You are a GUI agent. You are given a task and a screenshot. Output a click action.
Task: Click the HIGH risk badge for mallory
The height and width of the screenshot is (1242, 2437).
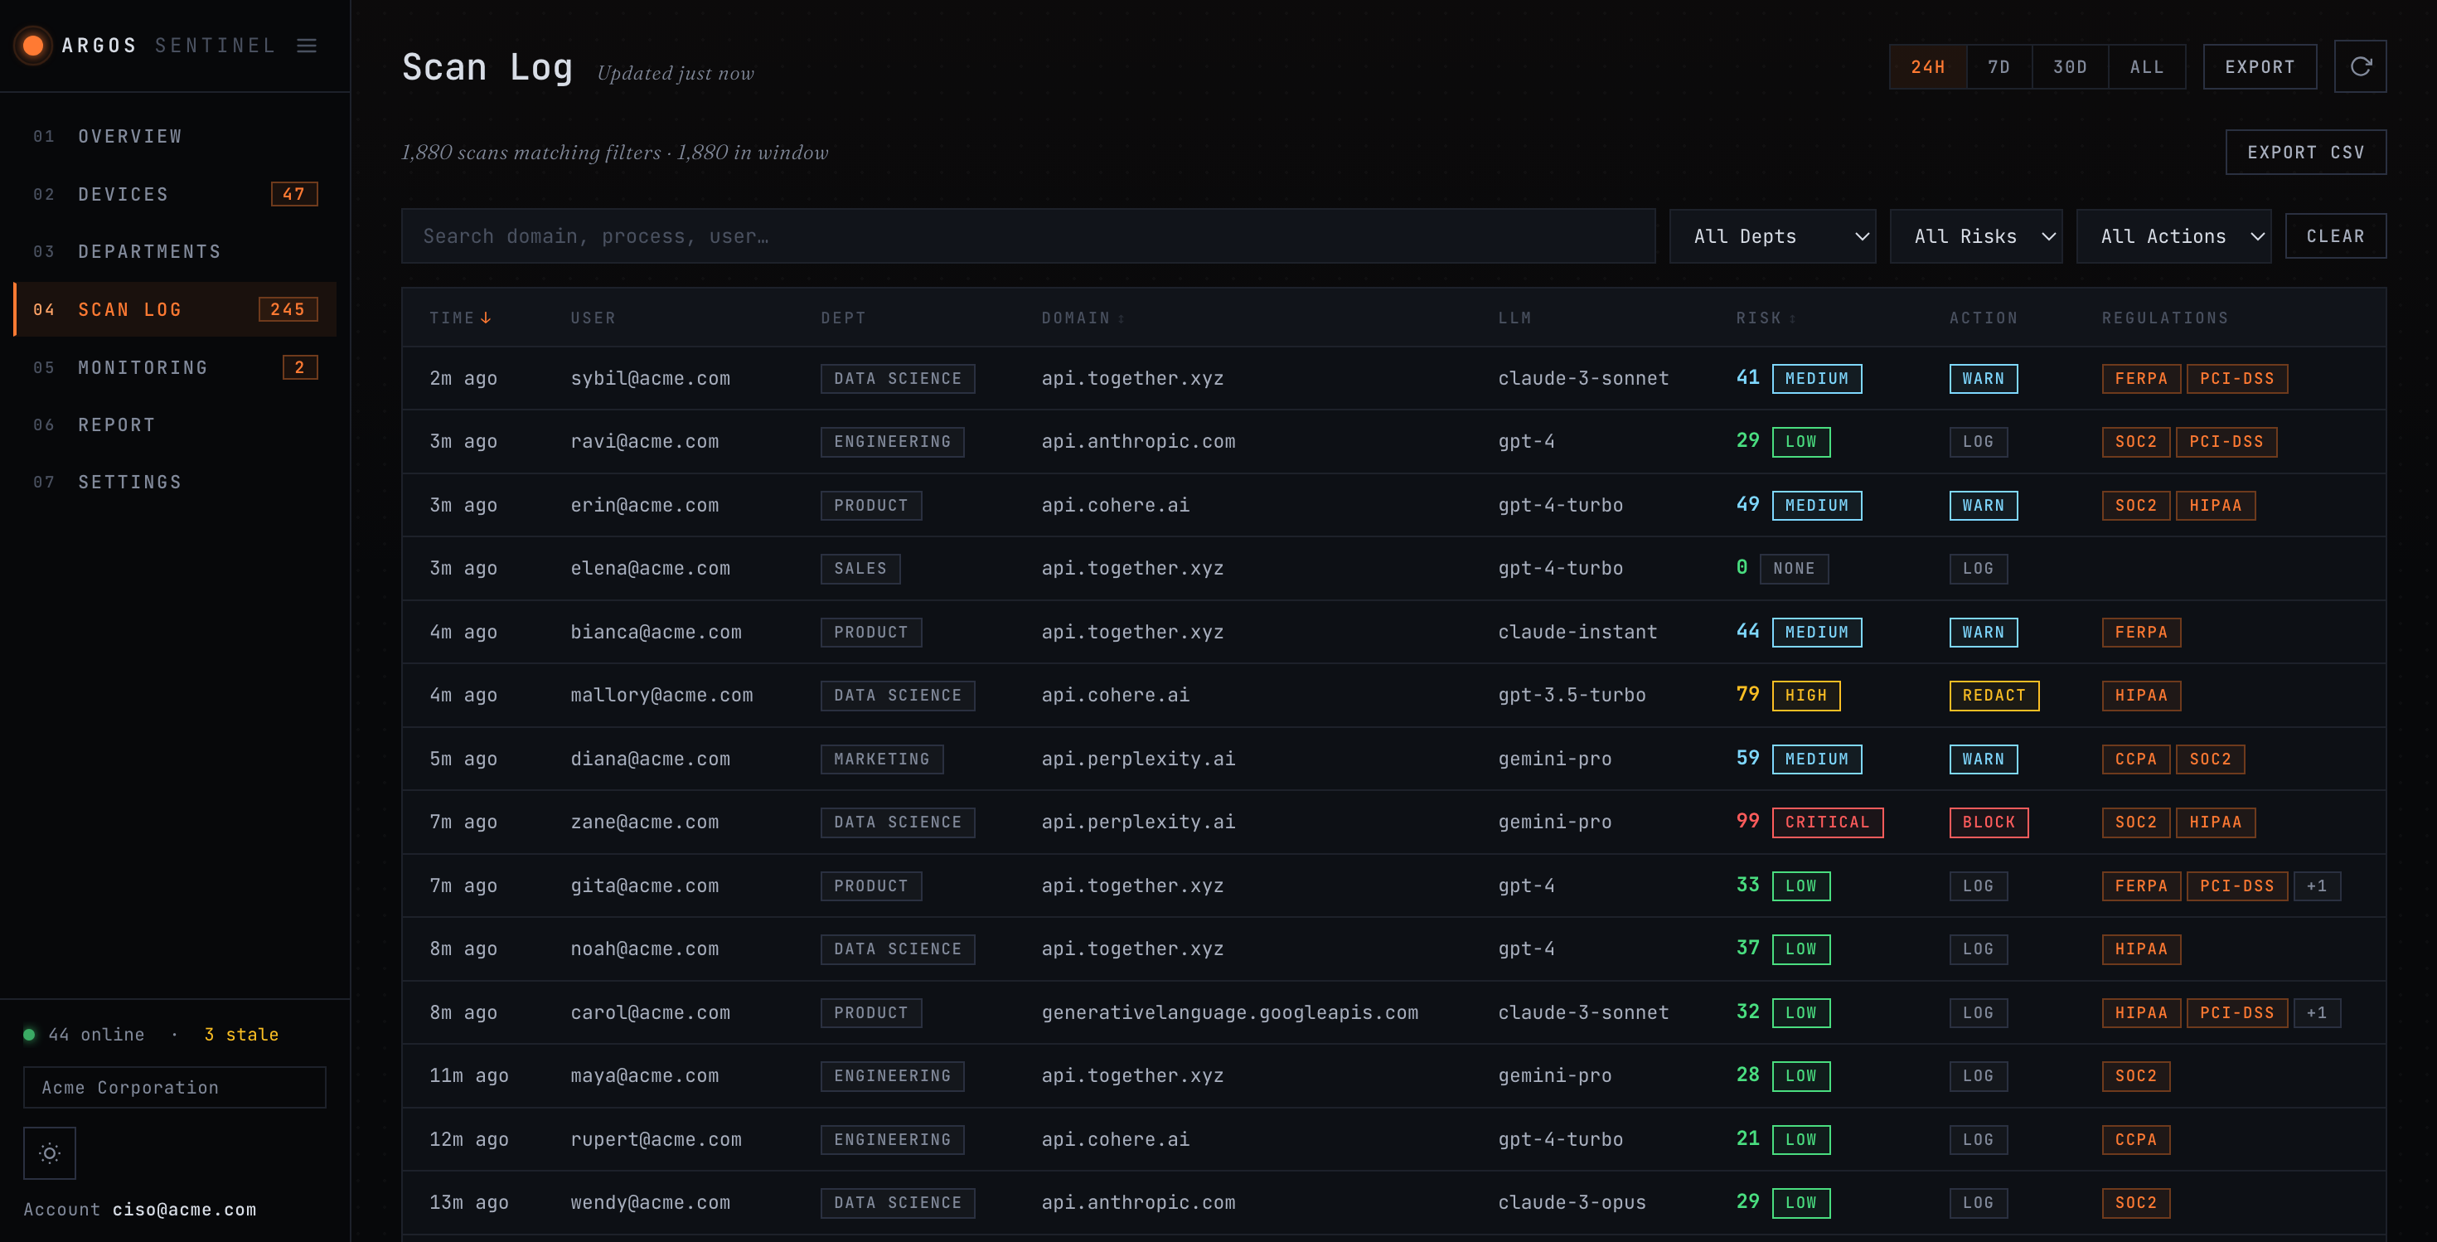click(x=1806, y=696)
